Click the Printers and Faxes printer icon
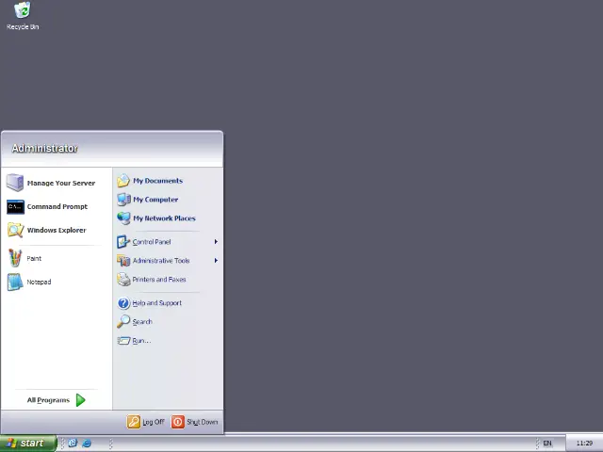603x452 pixels. tap(123, 280)
